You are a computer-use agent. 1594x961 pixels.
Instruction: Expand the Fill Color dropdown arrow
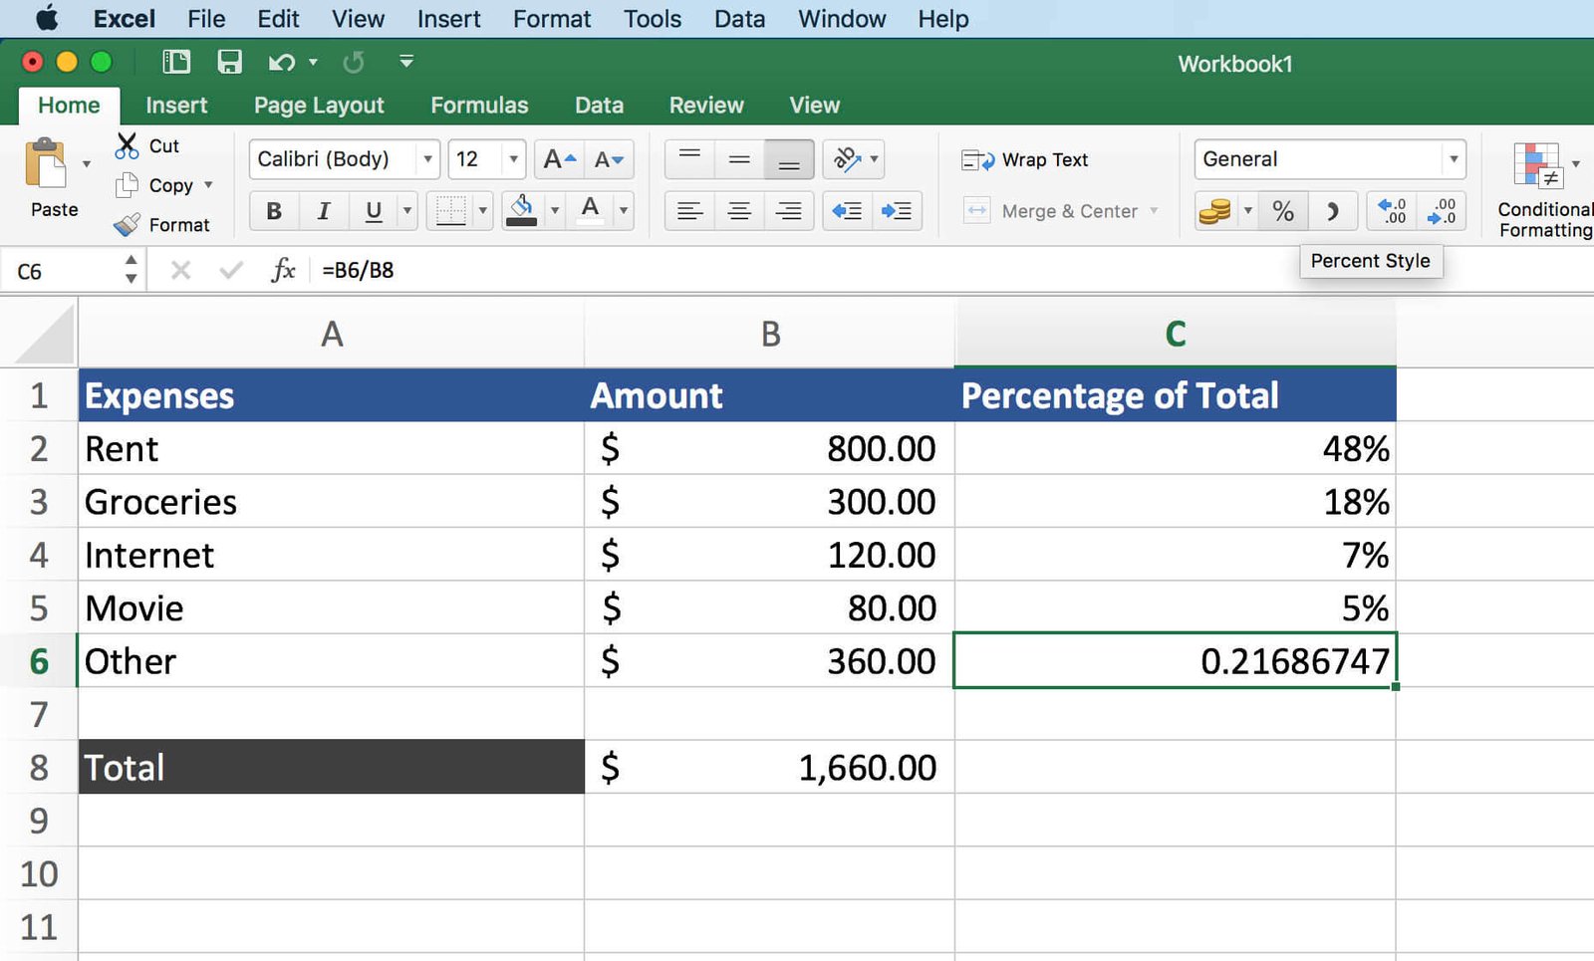coord(555,211)
